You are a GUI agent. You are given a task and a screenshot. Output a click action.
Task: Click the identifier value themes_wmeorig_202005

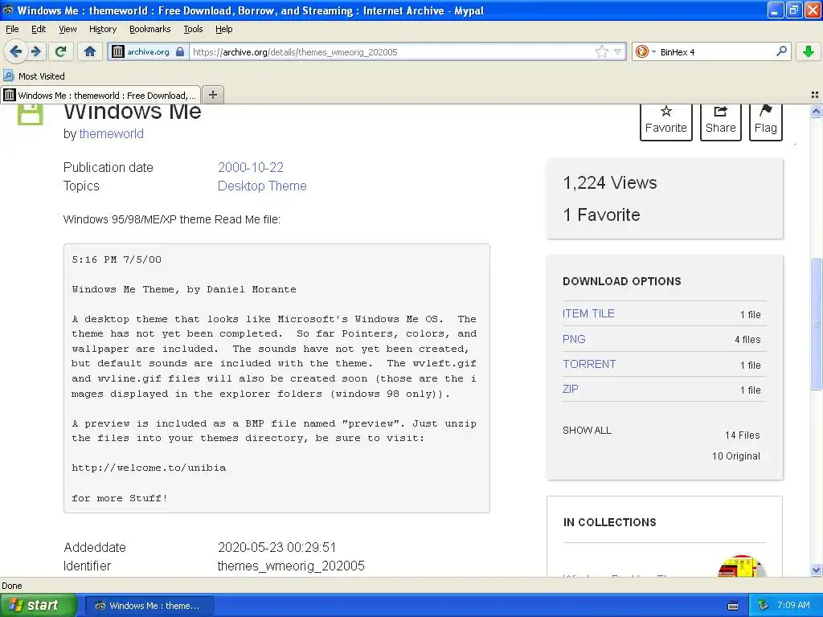point(291,566)
